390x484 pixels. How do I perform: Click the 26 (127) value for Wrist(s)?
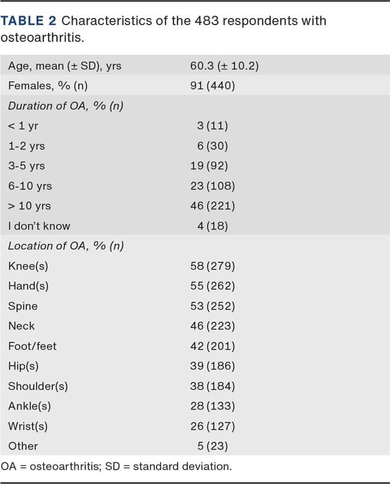tap(212, 426)
